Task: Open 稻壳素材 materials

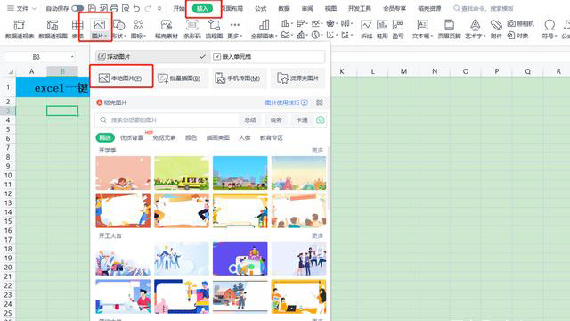Action: (x=167, y=29)
